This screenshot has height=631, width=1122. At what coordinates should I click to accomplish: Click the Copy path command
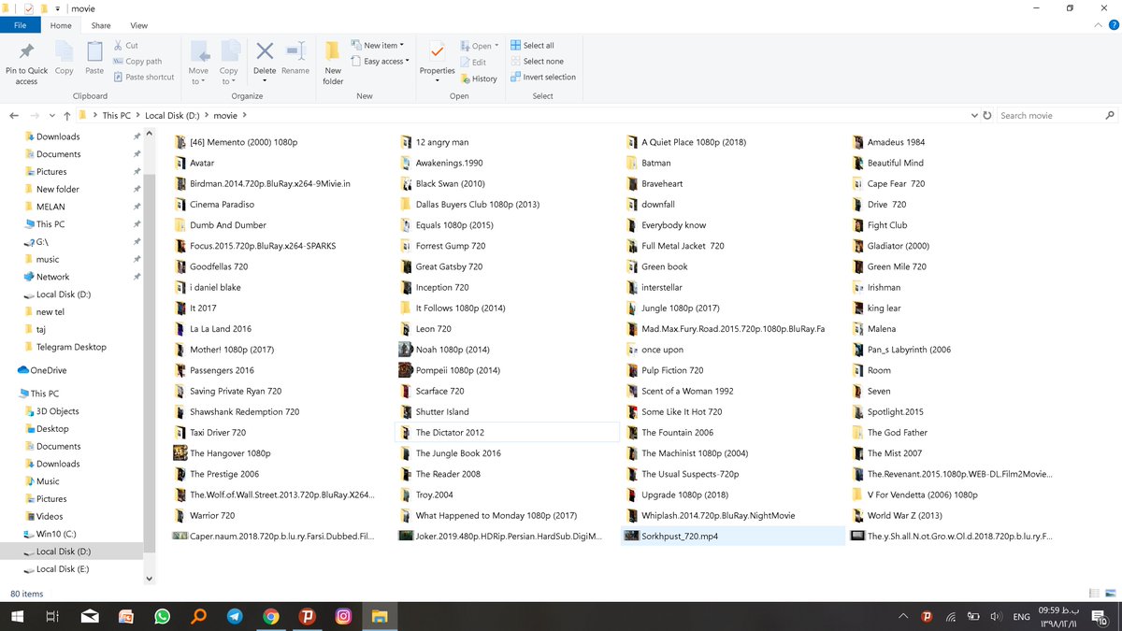click(x=137, y=61)
